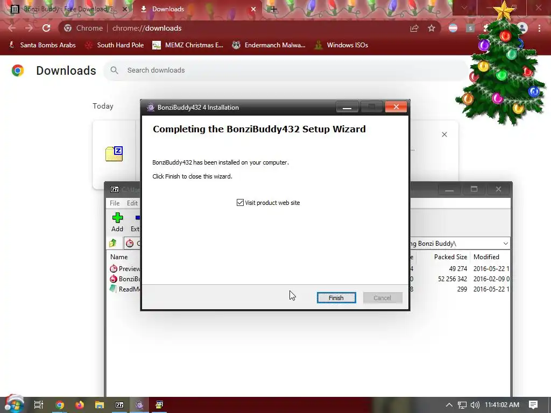Screen dimensions: 551x413
Task: Open Santa Bombs Arabs bookmark
Action: [x=42, y=45]
